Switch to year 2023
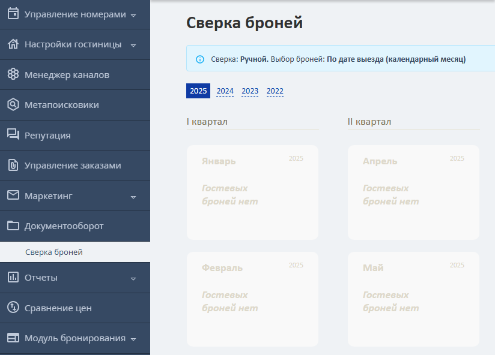Image resolution: width=495 pixels, height=355 pixels. (250, 91)
